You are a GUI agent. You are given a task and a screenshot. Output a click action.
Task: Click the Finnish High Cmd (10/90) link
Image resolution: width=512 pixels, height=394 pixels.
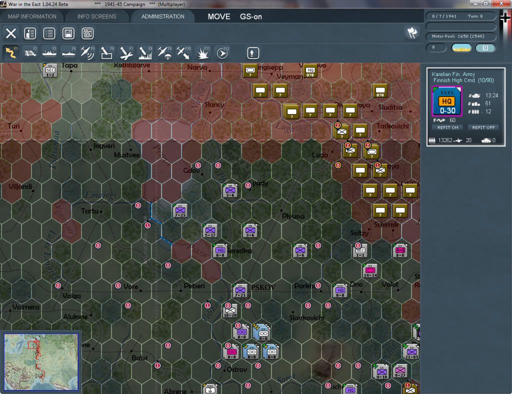pos(463,80)
